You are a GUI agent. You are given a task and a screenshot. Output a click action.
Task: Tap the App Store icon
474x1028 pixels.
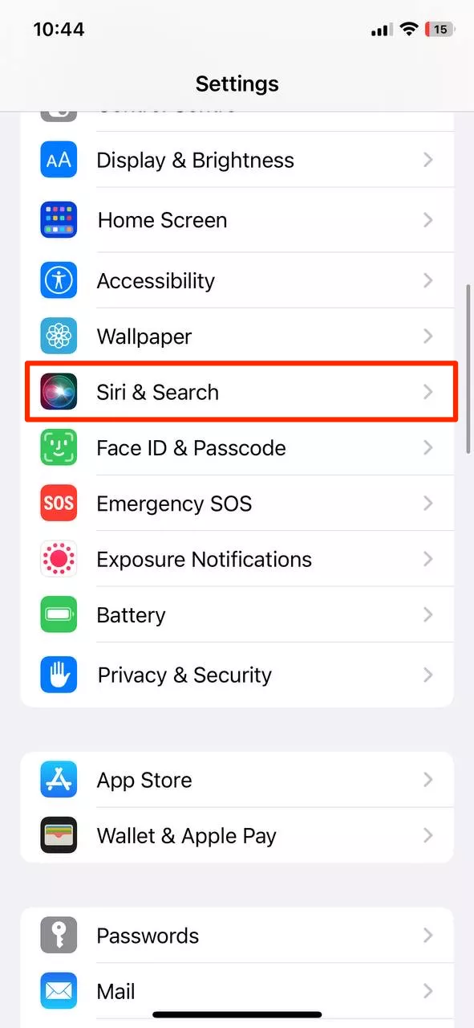pos(59,780)
